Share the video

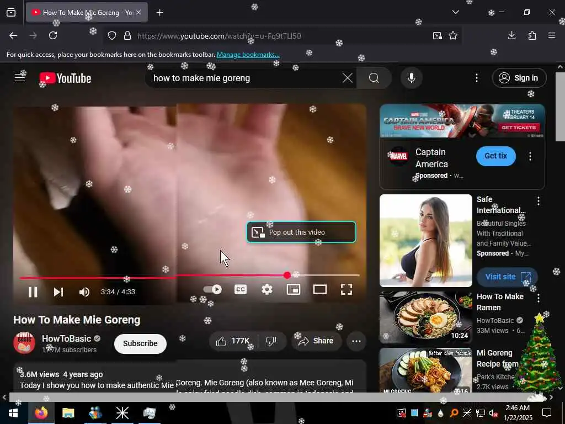tap(316, 341)
